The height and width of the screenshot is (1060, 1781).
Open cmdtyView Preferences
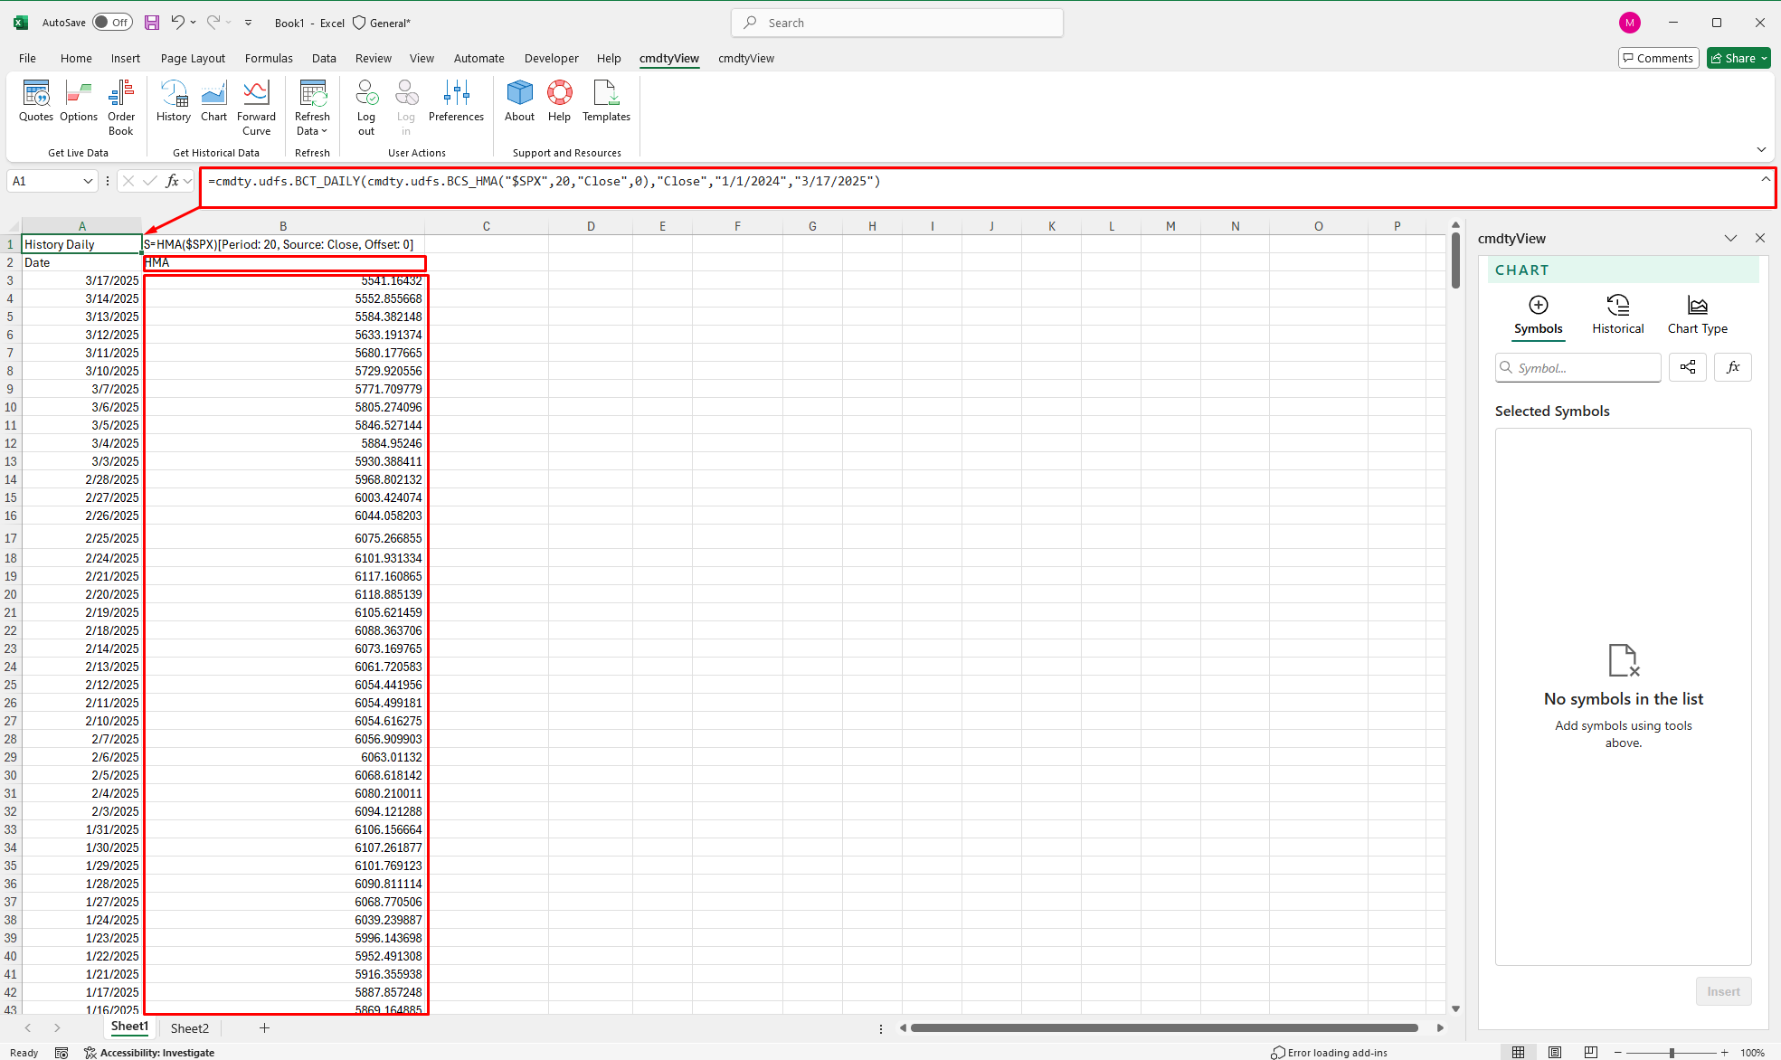(456, 101)
